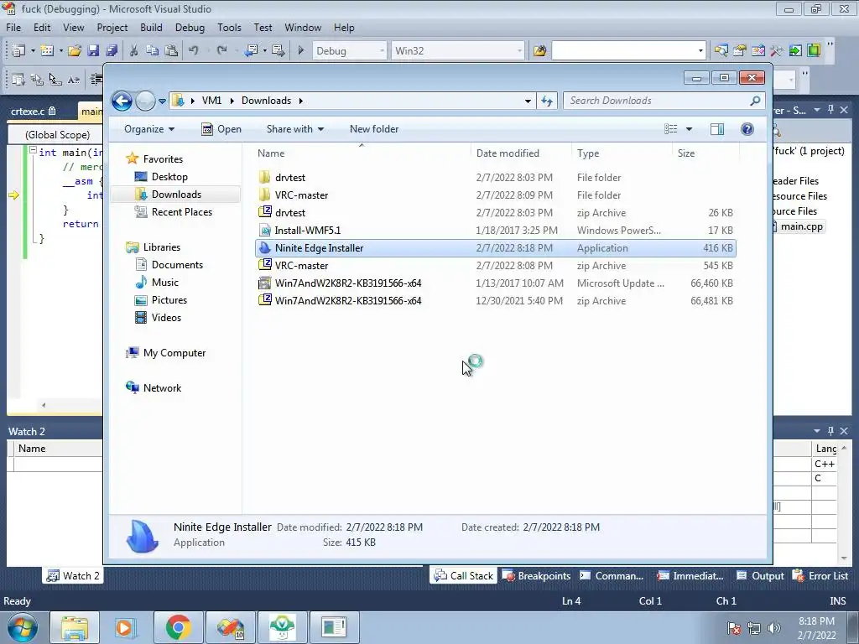Open Share with dropdown
The image size is (859, 644).
294,129
